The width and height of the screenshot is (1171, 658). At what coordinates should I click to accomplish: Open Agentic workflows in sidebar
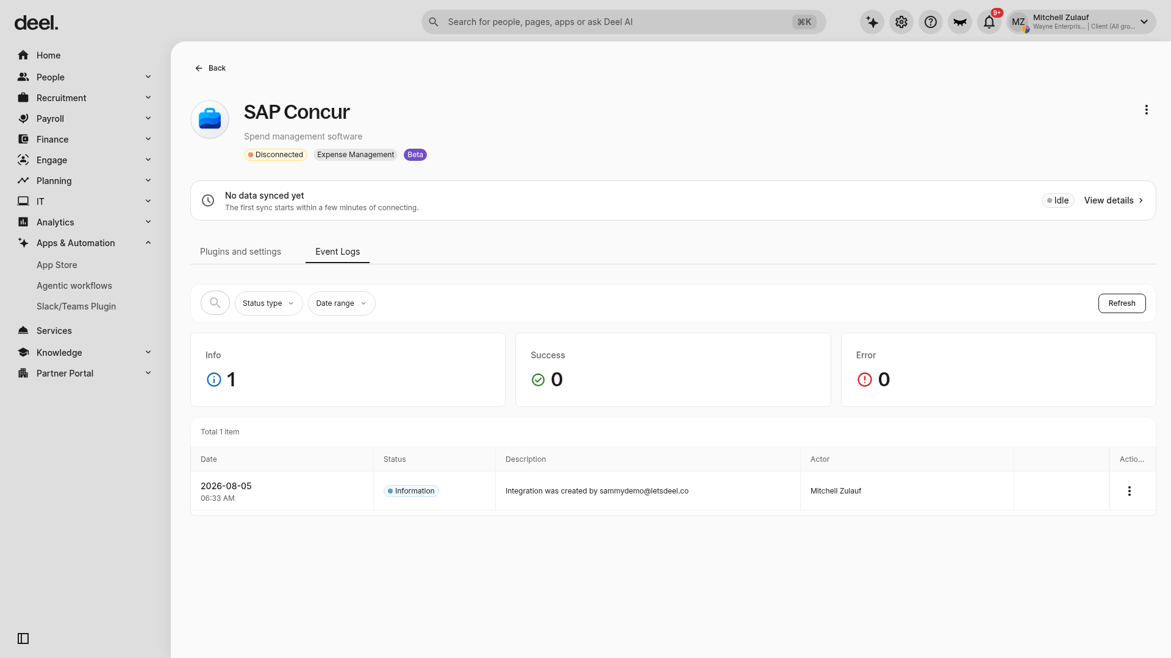74,286
